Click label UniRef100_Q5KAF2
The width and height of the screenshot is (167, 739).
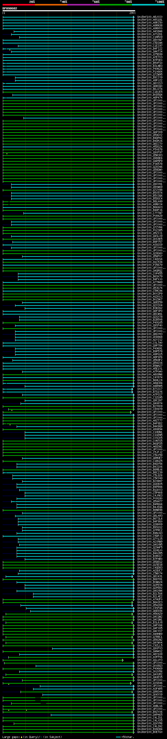(150, 360)
